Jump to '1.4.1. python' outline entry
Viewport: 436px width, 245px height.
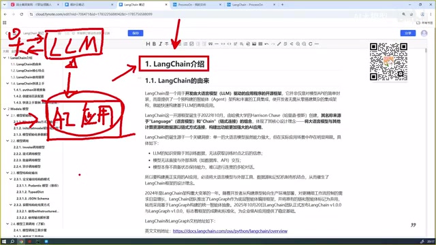pos(29,90)
